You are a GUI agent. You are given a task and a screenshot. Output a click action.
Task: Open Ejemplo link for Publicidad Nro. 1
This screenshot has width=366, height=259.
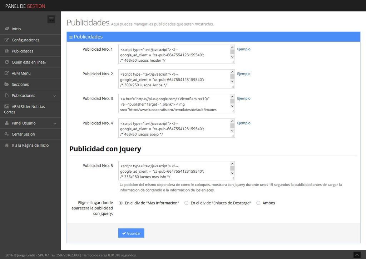[244, 49]
